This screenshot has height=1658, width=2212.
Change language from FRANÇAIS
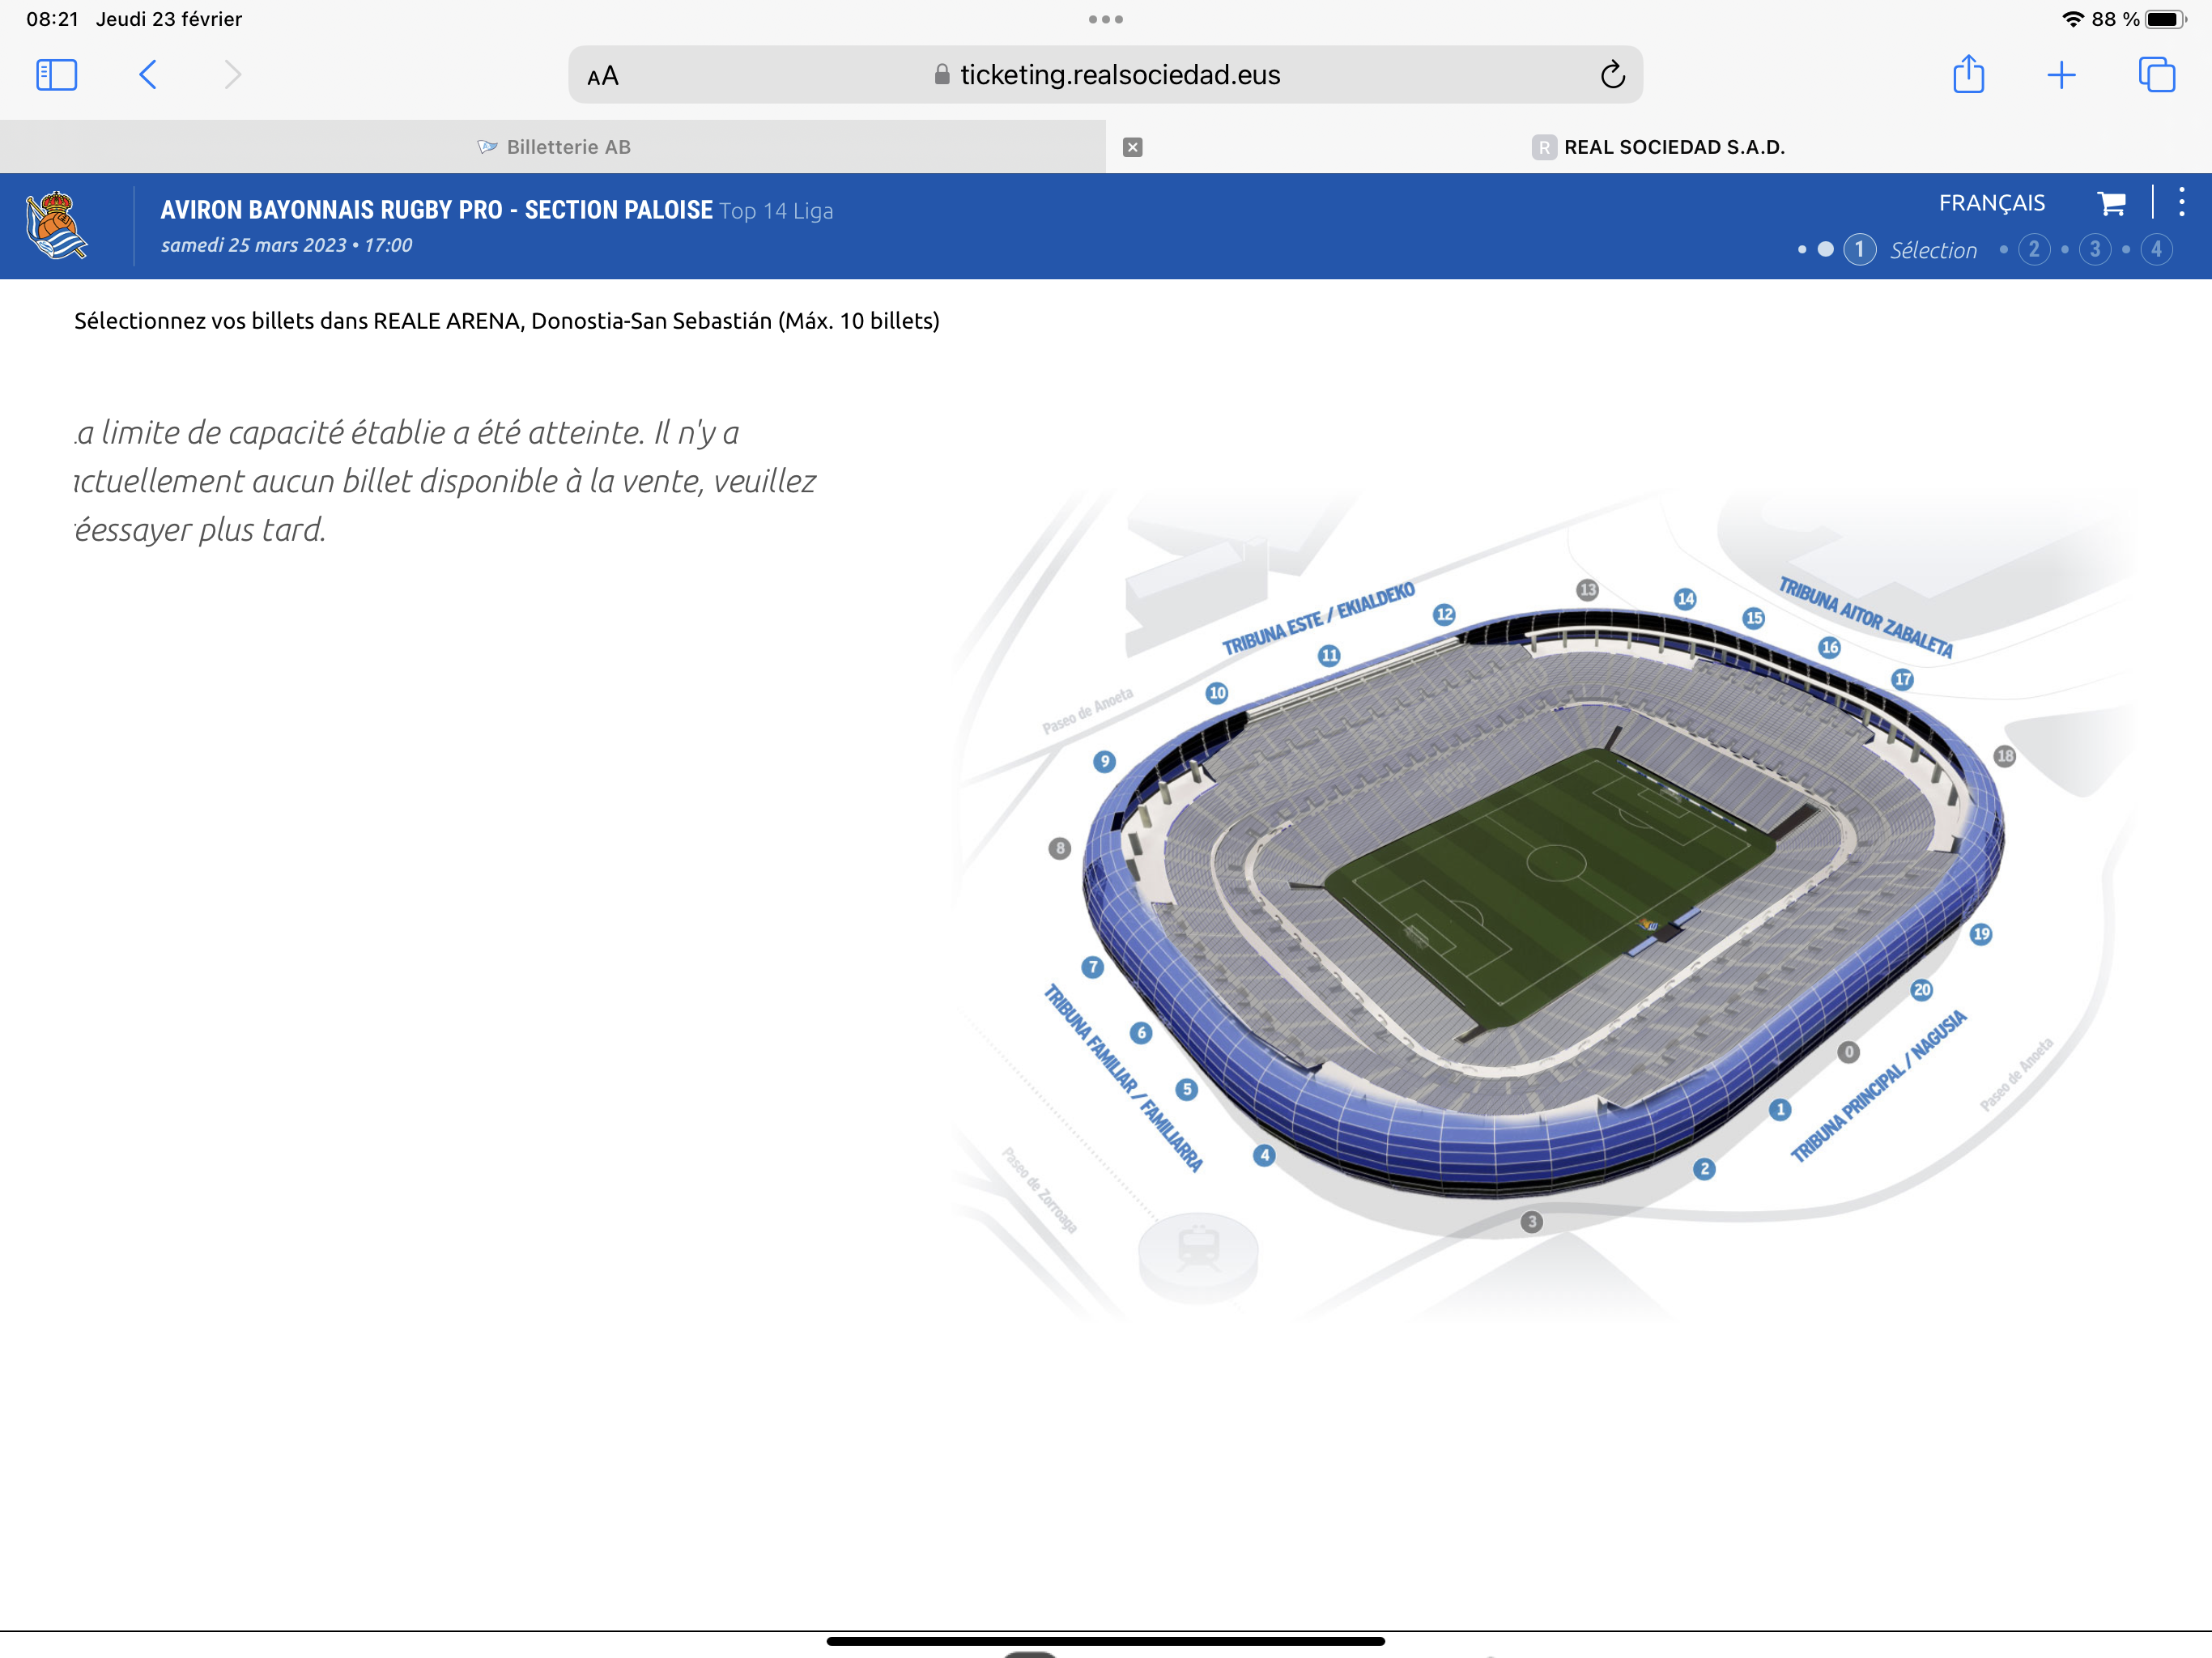tap(1991, 203)
